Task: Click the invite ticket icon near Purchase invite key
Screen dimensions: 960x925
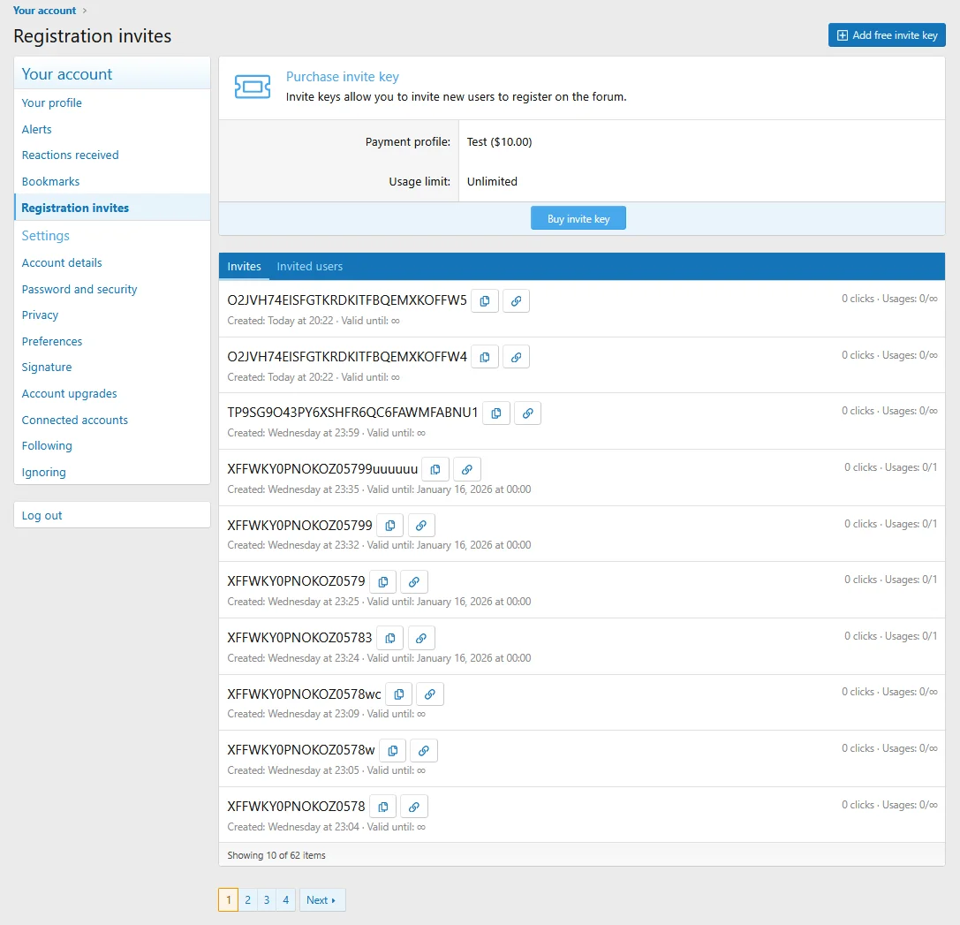Action: tap(253, 87)
